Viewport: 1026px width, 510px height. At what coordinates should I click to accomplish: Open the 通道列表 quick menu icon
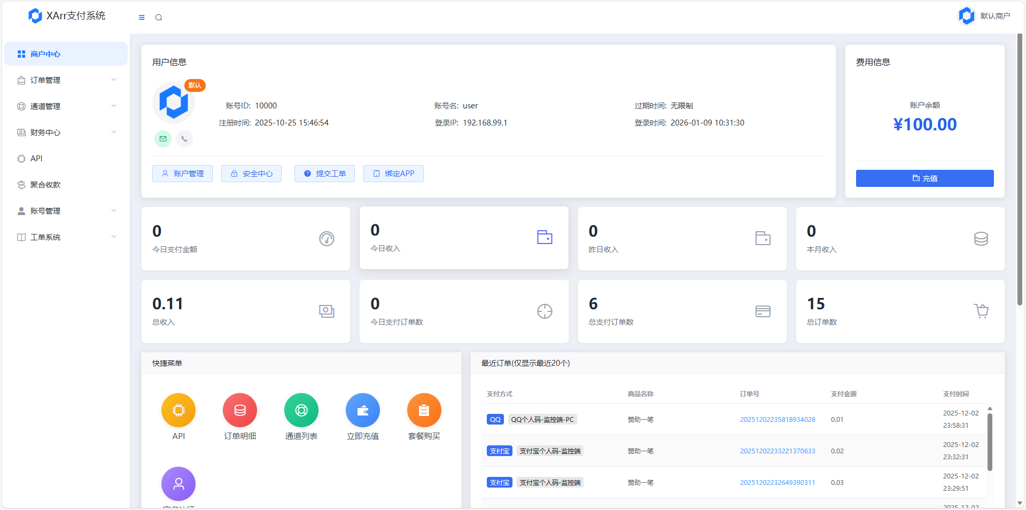[301, 410]
